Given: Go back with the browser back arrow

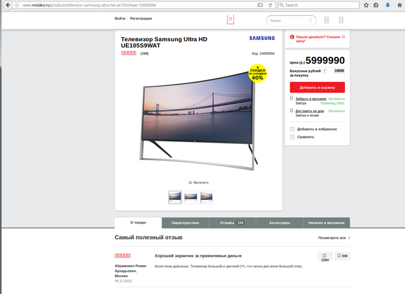Looking at the screenshot, I should pyautogui.click(x=7, y=5).
